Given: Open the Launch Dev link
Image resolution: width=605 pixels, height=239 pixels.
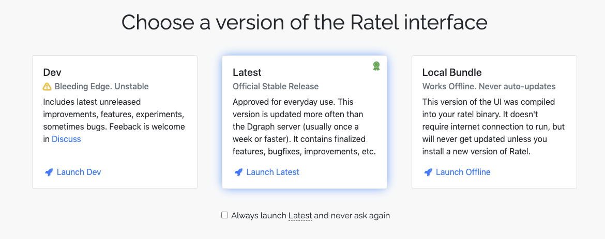Looking at the screenshot, I should click(x=79, y=172).
